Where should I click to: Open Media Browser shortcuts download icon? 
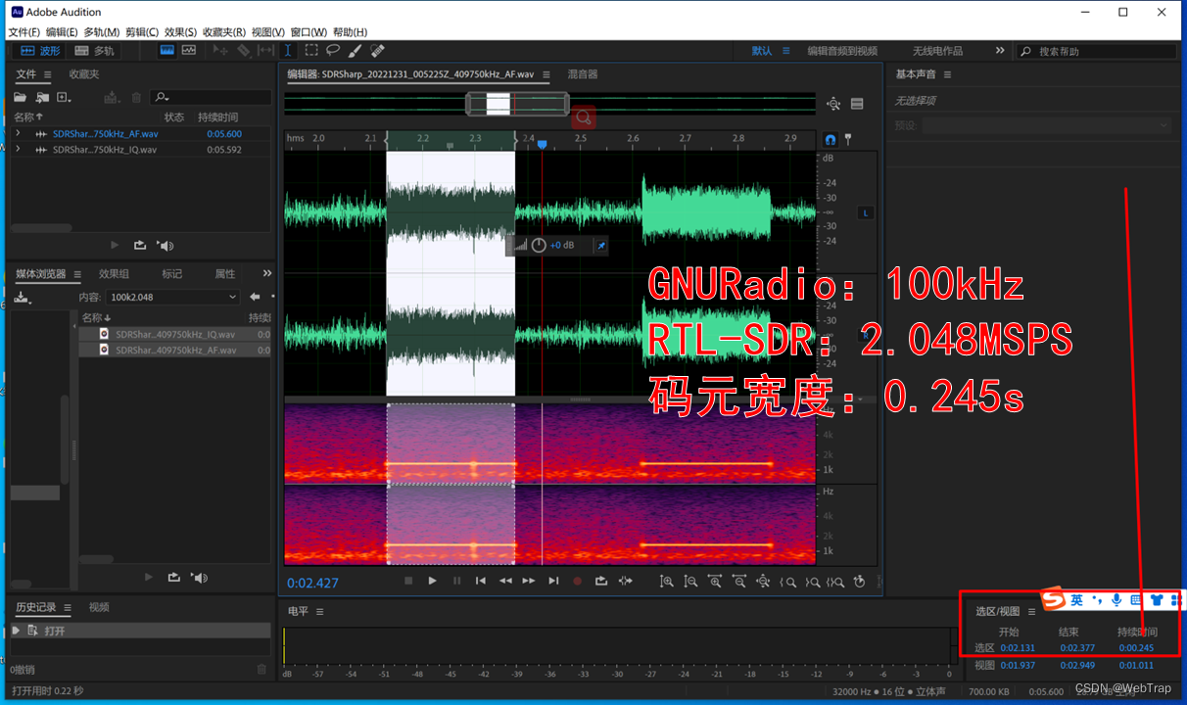pyautogui.click(x=24, y=297)
